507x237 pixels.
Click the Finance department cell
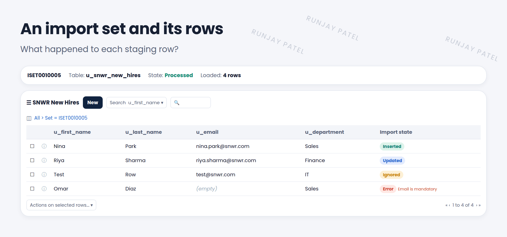click(315, 160)
